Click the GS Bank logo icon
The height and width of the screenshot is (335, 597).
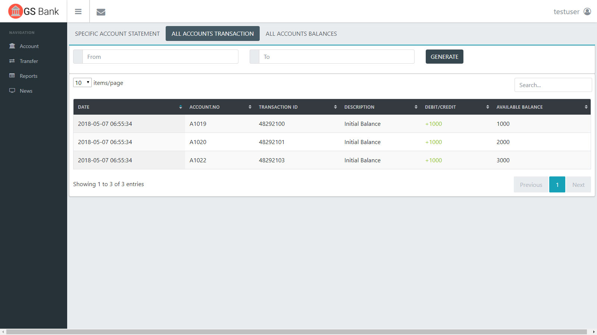pyautogui.click(x=16, y=11)
